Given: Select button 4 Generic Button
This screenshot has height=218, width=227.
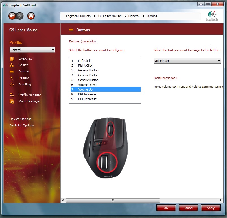Looking at the screenshot, I should tap(106, 75).
